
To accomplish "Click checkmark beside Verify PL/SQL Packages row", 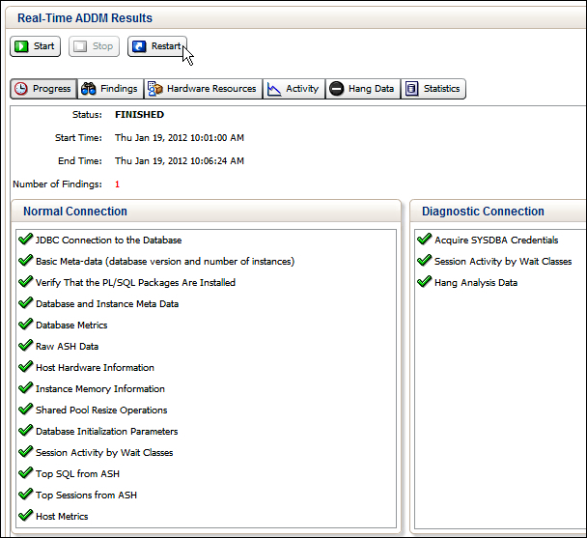I will 25,282.
